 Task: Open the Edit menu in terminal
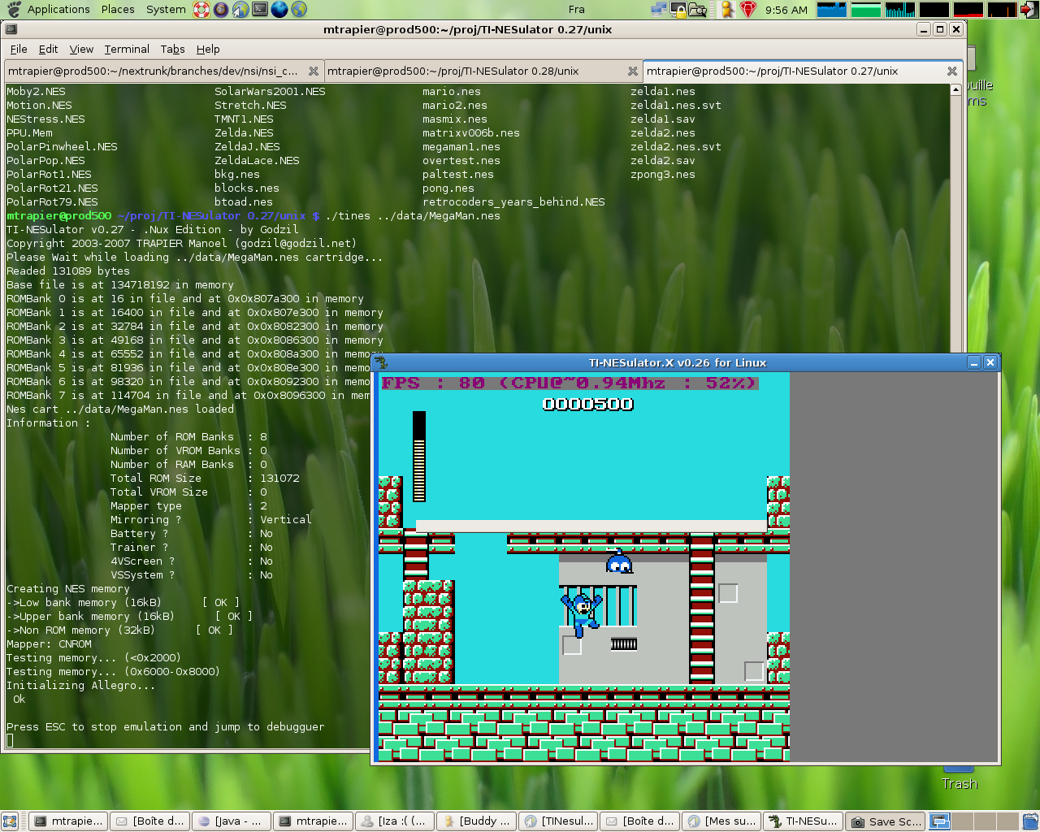48,49
